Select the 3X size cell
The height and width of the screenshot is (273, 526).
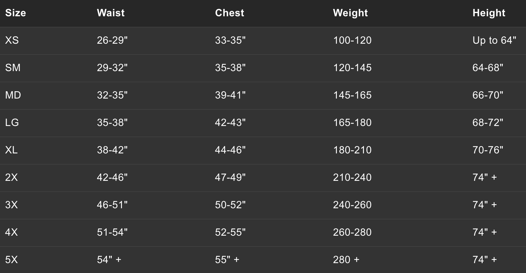(x=11, y=205)
